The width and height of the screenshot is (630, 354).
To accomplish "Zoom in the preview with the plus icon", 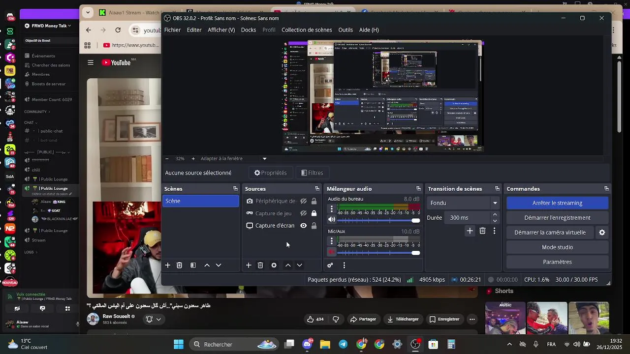I will tap(193, 158).
